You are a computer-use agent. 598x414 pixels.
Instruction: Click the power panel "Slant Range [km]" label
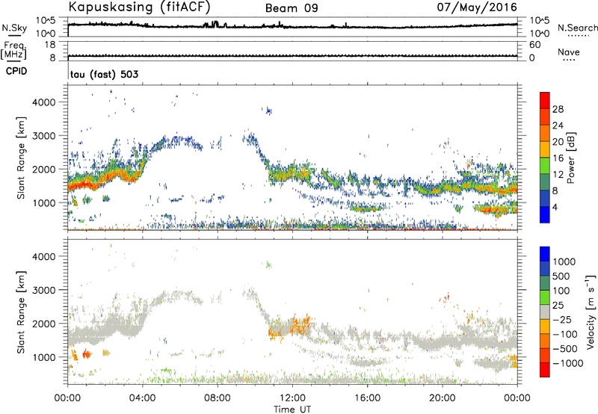click(21, 158)
